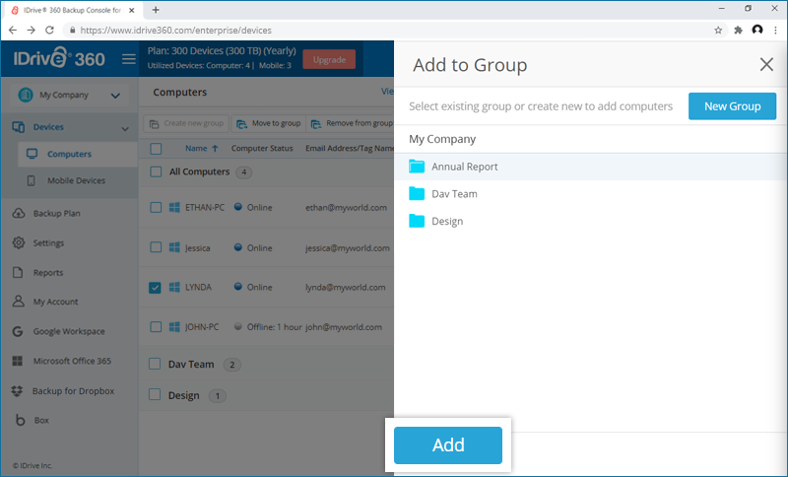This screenshot has width=788, height=477.
Task: Open Reports page in sidebar
Action: (47, 273)
